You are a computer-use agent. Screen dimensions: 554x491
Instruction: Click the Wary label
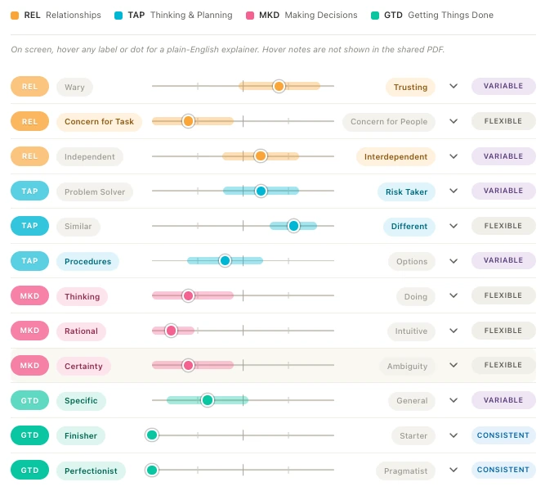74,87
